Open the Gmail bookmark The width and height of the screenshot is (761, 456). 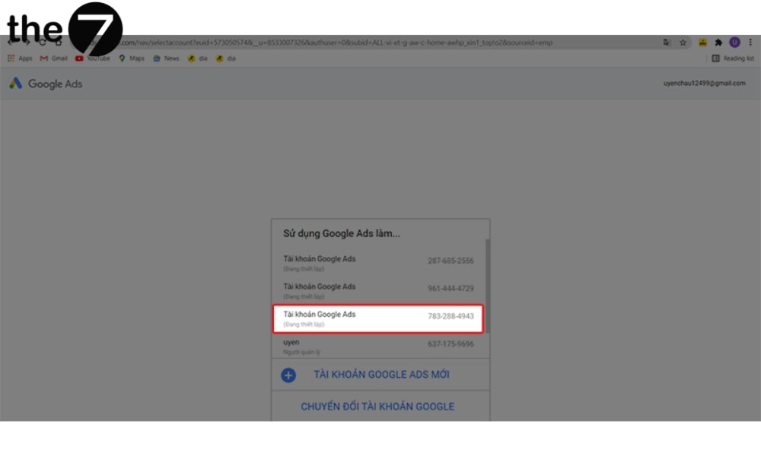click(x=54, y=59)
